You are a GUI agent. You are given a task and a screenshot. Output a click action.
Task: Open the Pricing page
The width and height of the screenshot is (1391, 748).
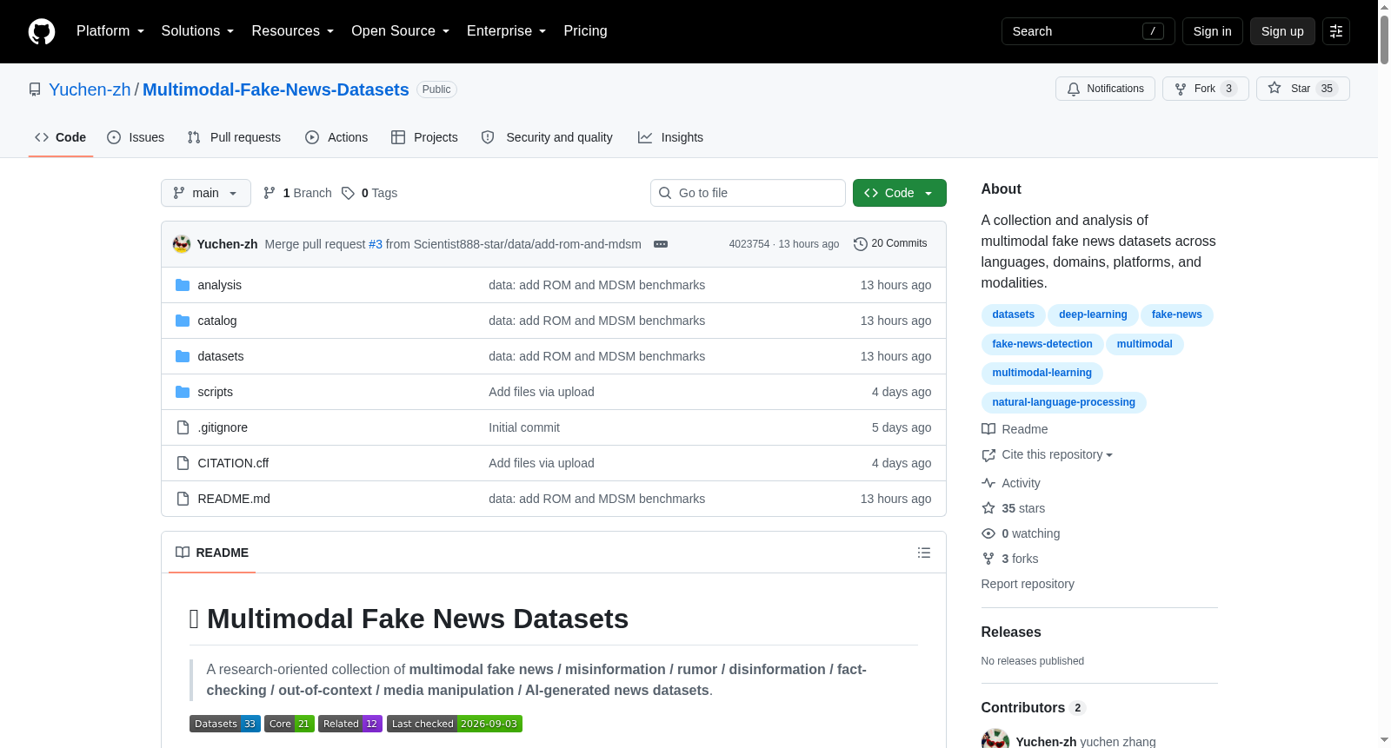pyautogui.click(x=585, y=31)
